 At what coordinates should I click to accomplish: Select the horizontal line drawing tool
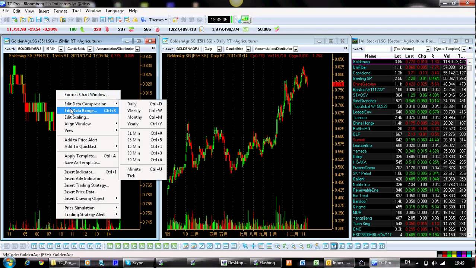click(226, 246)
